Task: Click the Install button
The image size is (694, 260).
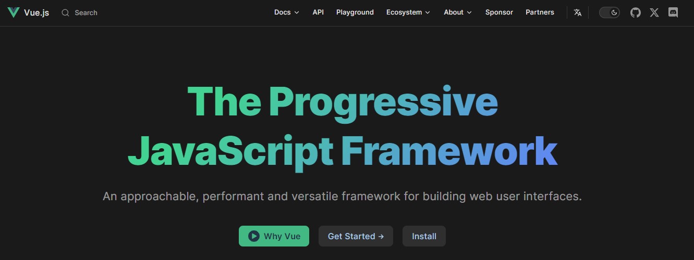Action: [x=424, y=236]
